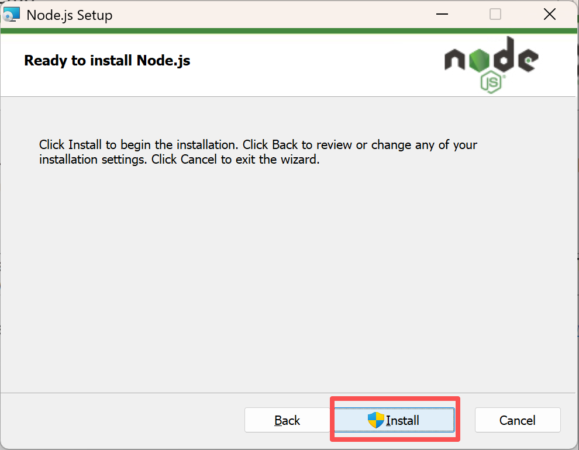579x450 pixels.
Task: Click the letter e in the node logo
Action: 528,60
